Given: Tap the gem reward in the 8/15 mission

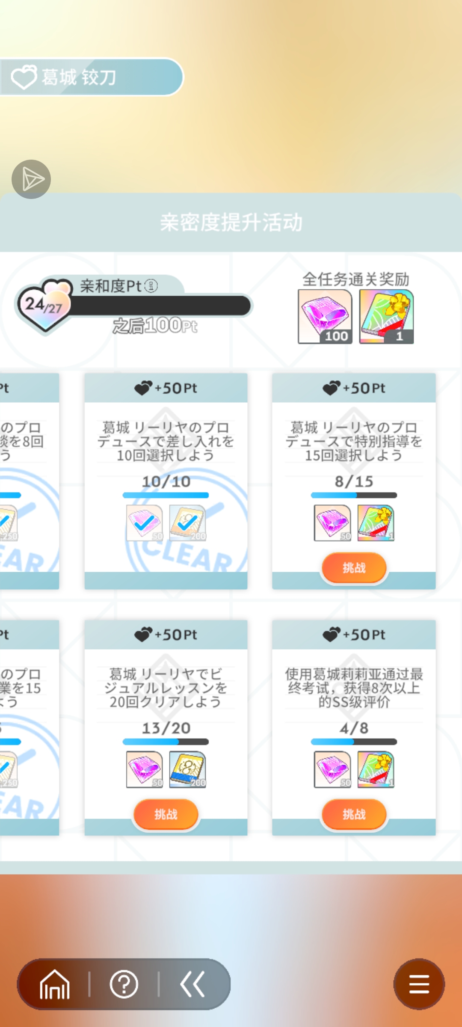Looking at the screenshot, I should [x=332, y=522].
